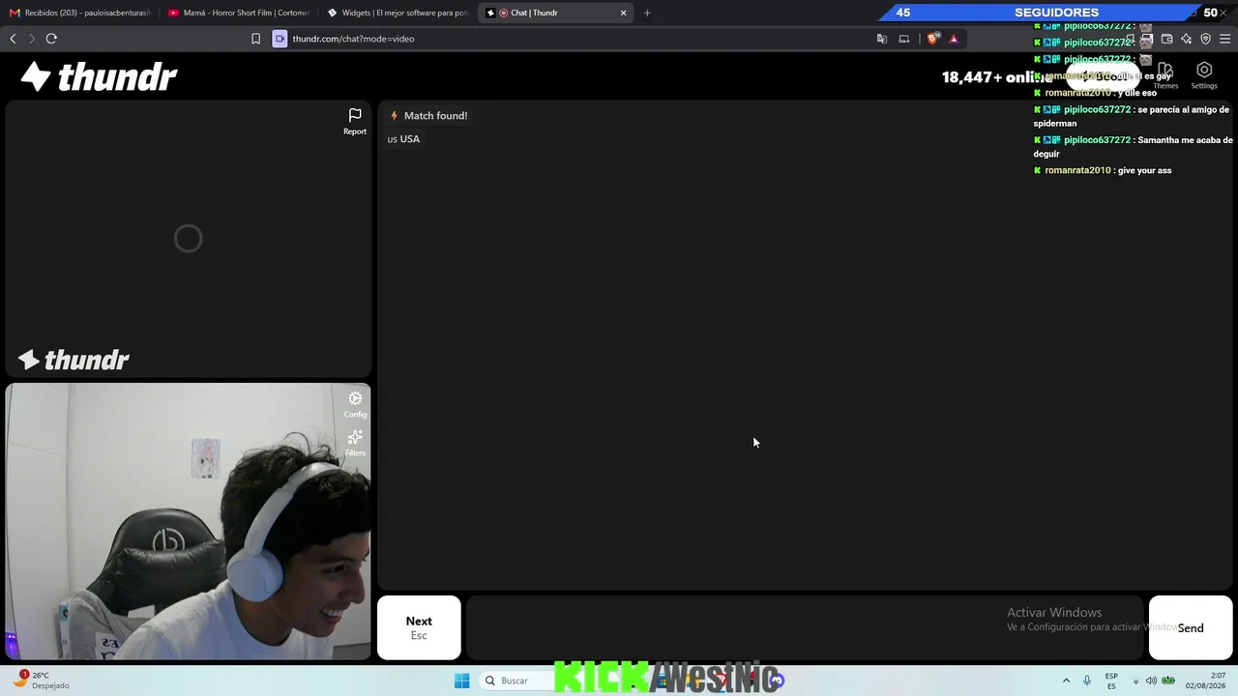1238x696 pixels.
Task: Go forward in browser history
Action: [31, 39]
